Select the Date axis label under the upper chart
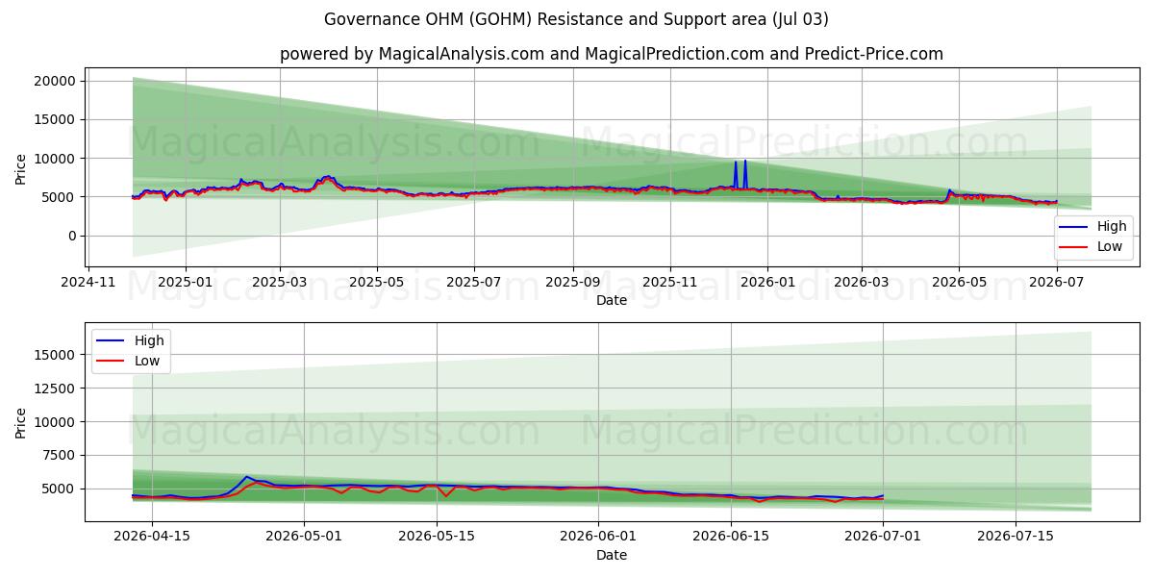1154x577 pixels. (x=612, y=300)
